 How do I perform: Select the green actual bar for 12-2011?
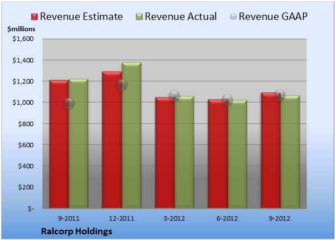132,135
